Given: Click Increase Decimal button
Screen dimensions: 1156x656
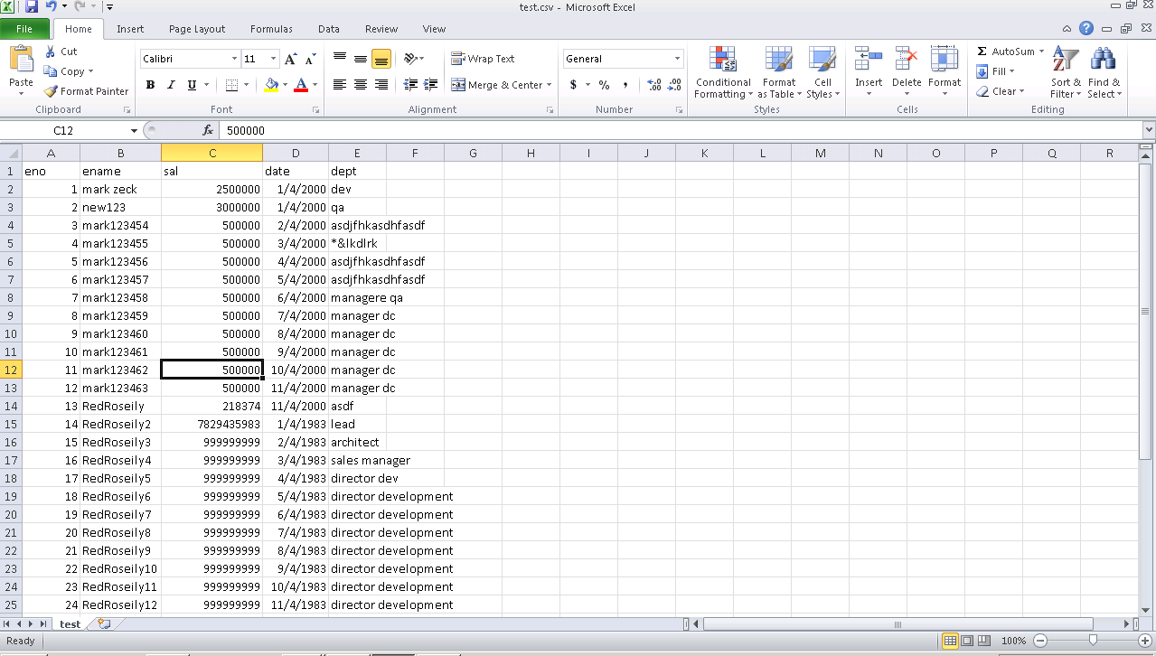Looking at the screenshot, I should click(654, 85).
